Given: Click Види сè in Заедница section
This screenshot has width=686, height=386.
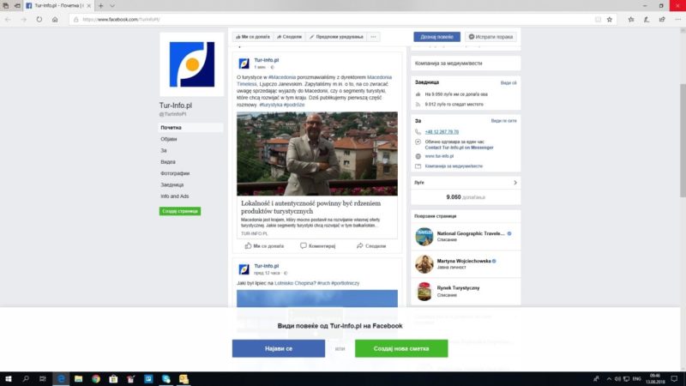Looking at the screenshot, I should click(x=508, y=82).
